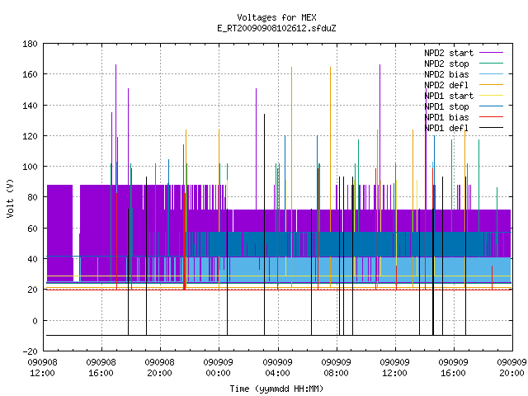Click the orange NPD2 defl legend line
This screenshot has height=396, width=528.
492,85
